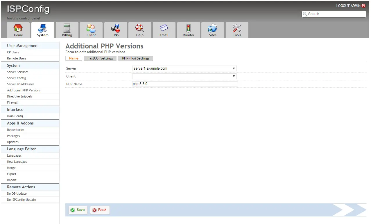Click the Additional PHP Versions page heading
The height and width of the screenshot is (224, 371).
pos(105,46)
